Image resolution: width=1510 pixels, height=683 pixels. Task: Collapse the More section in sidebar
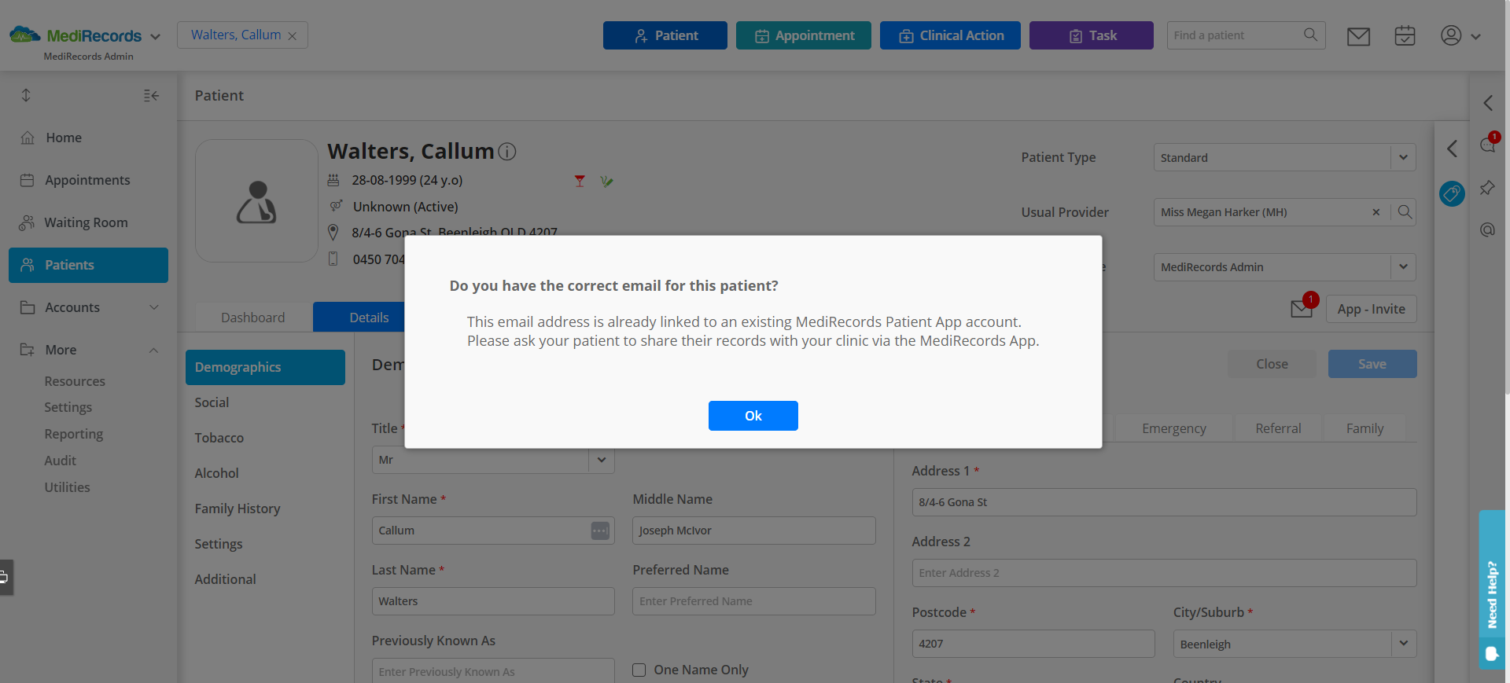(x=154, y=350)
